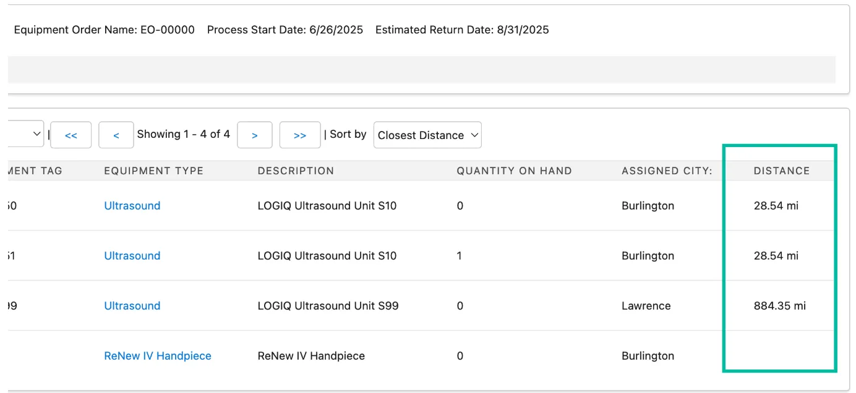
Task: Select the 884.35 mi distance cell
Action: [780, 306]
